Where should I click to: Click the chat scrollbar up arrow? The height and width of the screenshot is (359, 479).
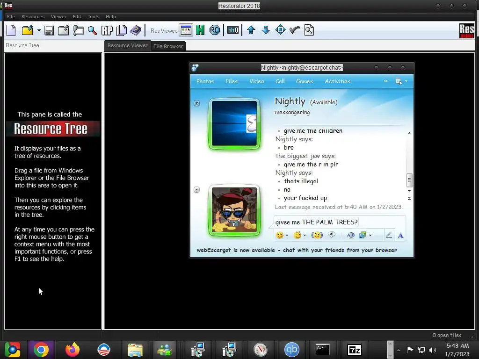click(x=409, y=133)
